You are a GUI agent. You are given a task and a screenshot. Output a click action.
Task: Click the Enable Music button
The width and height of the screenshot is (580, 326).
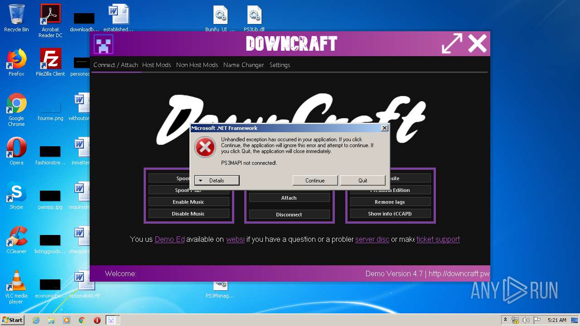point(188,202)
